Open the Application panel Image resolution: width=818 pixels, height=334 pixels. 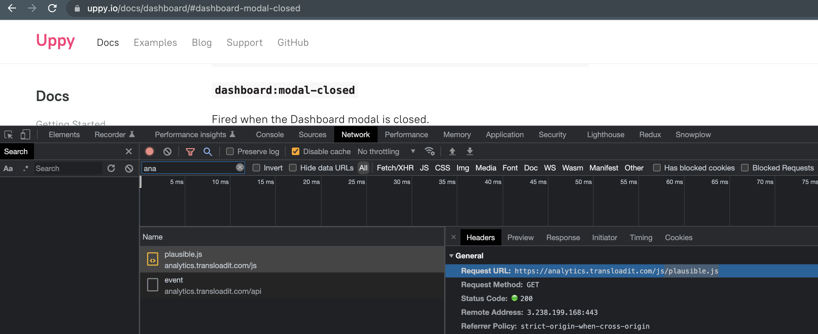(x=504, y=134)
